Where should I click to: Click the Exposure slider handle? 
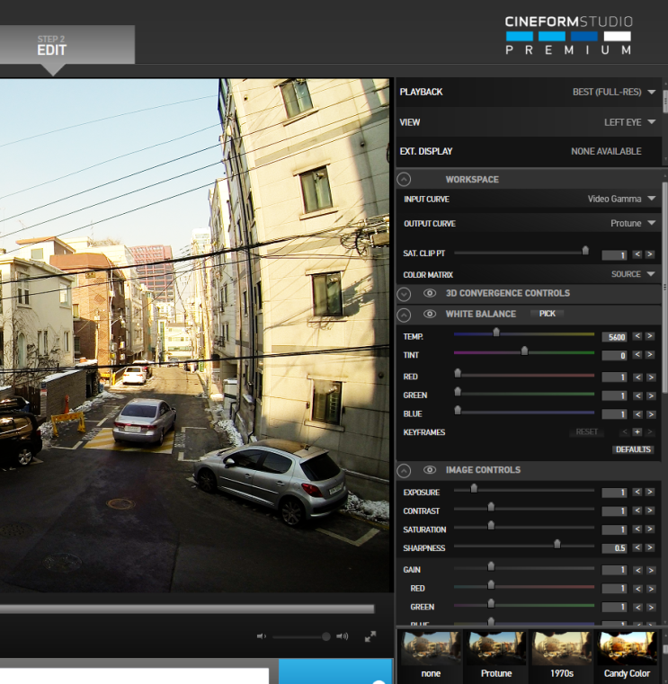click(x=474, y=489)
